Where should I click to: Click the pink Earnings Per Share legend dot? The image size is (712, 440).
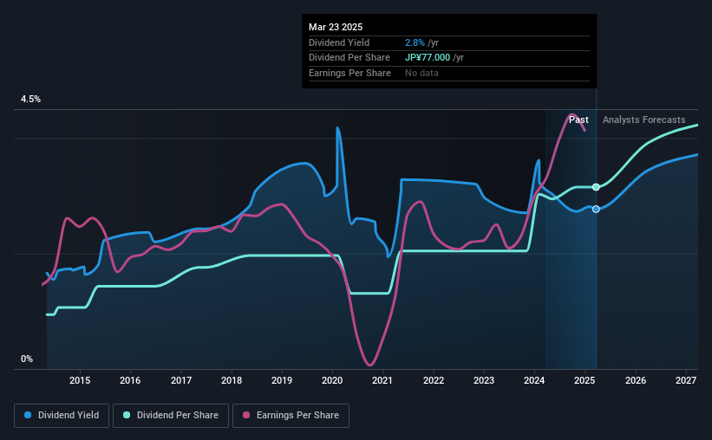(246, 415)
